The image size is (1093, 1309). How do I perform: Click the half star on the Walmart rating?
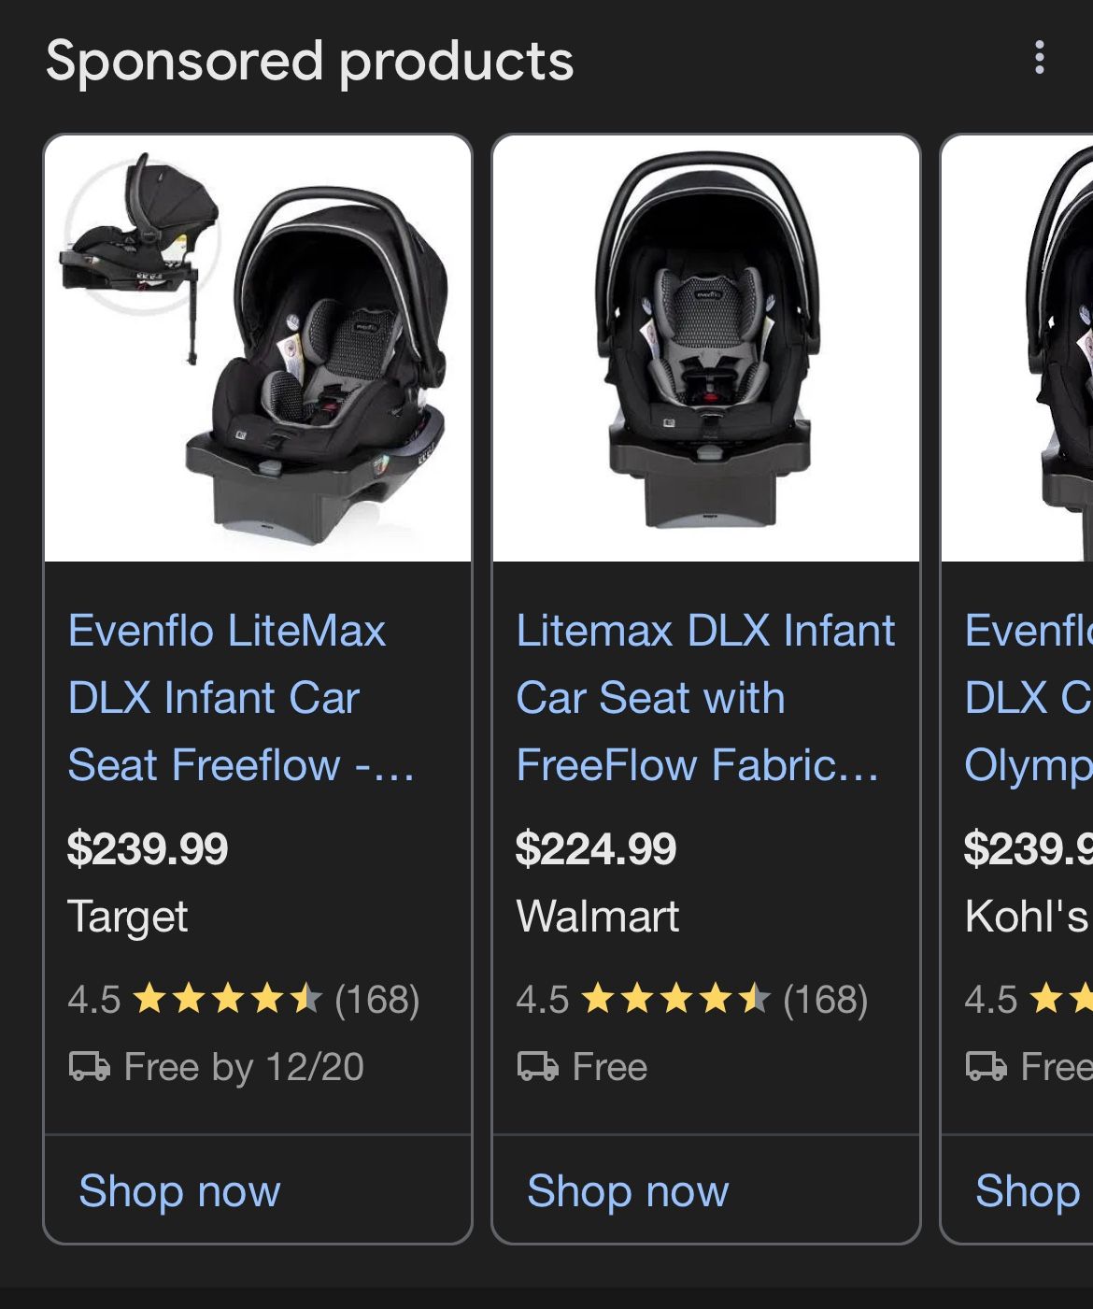[757, 1000]
